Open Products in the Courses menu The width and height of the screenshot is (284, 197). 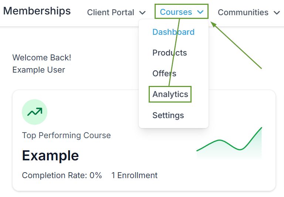coord(169,53)
